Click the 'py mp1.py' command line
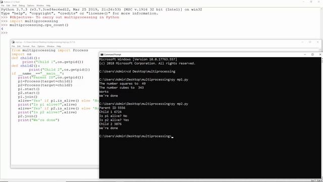The width and height of the screenshot is (323, 182). pyautogui.click(x=143, y=79)
